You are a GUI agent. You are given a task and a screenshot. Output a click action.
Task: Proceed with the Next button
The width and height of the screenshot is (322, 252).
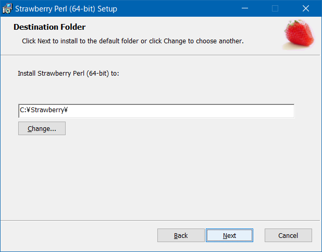(229, 235)
